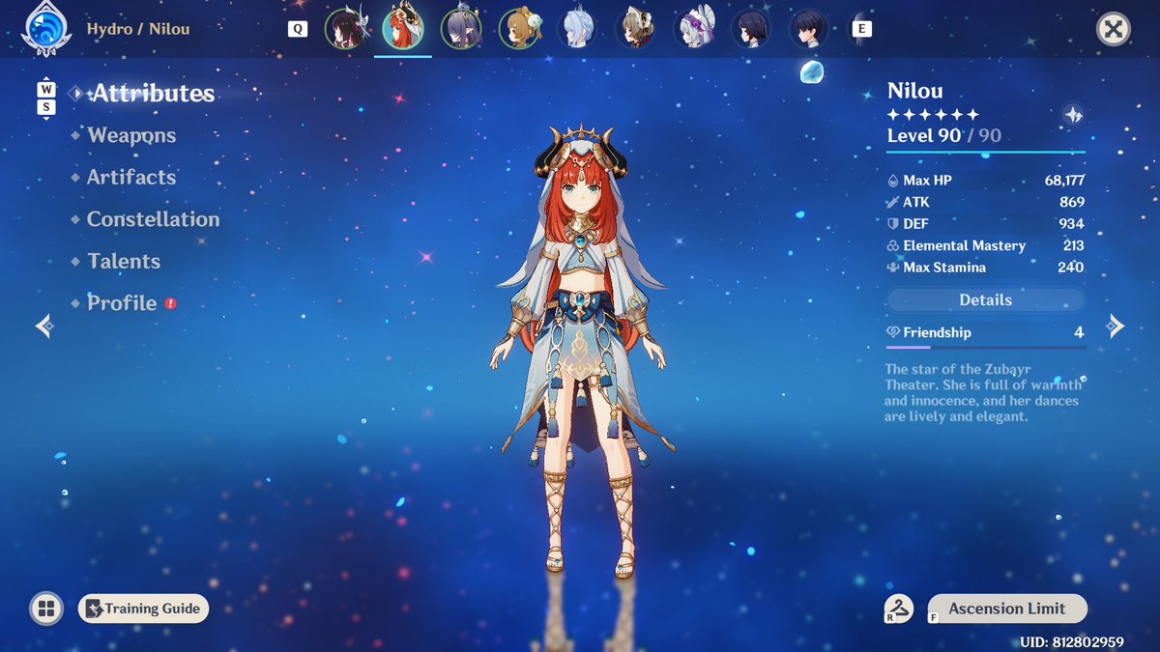
Task: Click the five-star rarity row
Action: [x=933, y=114]
